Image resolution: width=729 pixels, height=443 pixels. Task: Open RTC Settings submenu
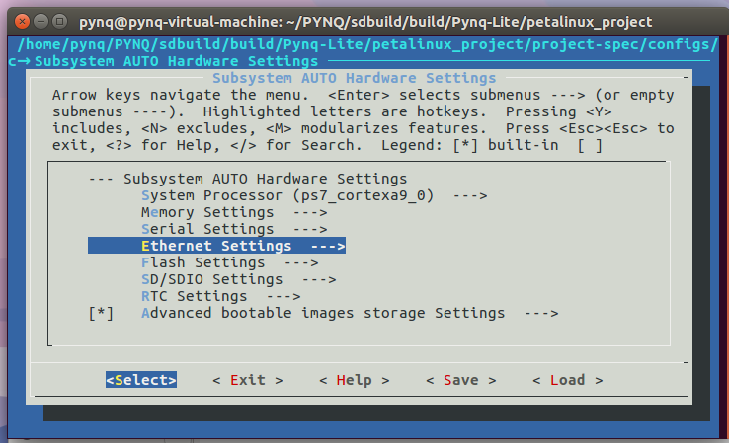[x=221, y=296]
